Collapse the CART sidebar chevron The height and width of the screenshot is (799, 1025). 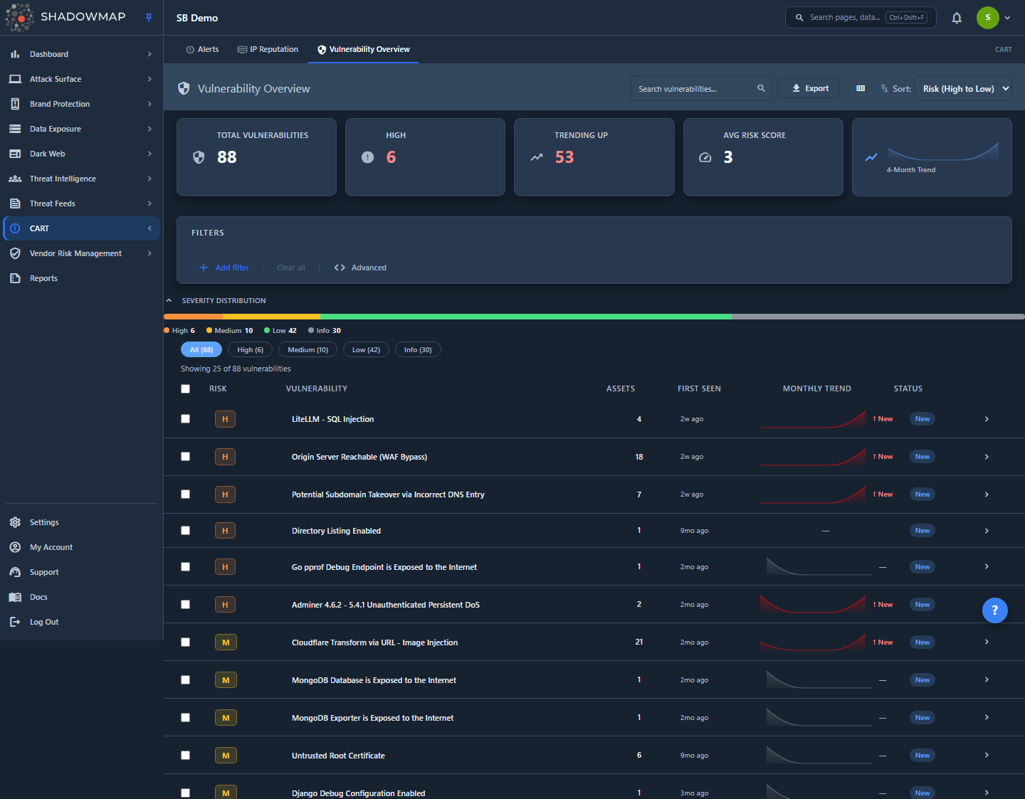click(x=149, y=228)
